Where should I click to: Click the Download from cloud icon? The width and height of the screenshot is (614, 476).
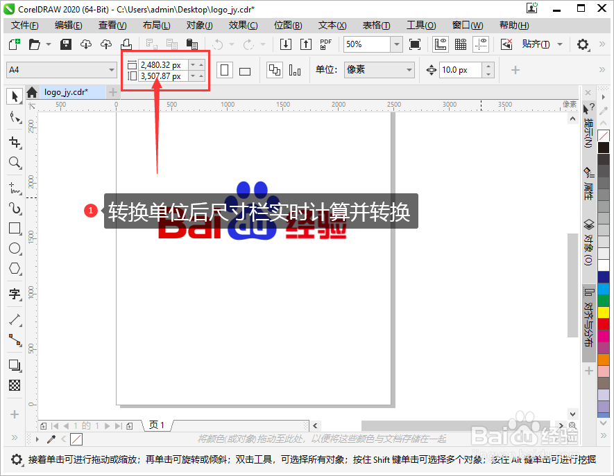[86, 44]
